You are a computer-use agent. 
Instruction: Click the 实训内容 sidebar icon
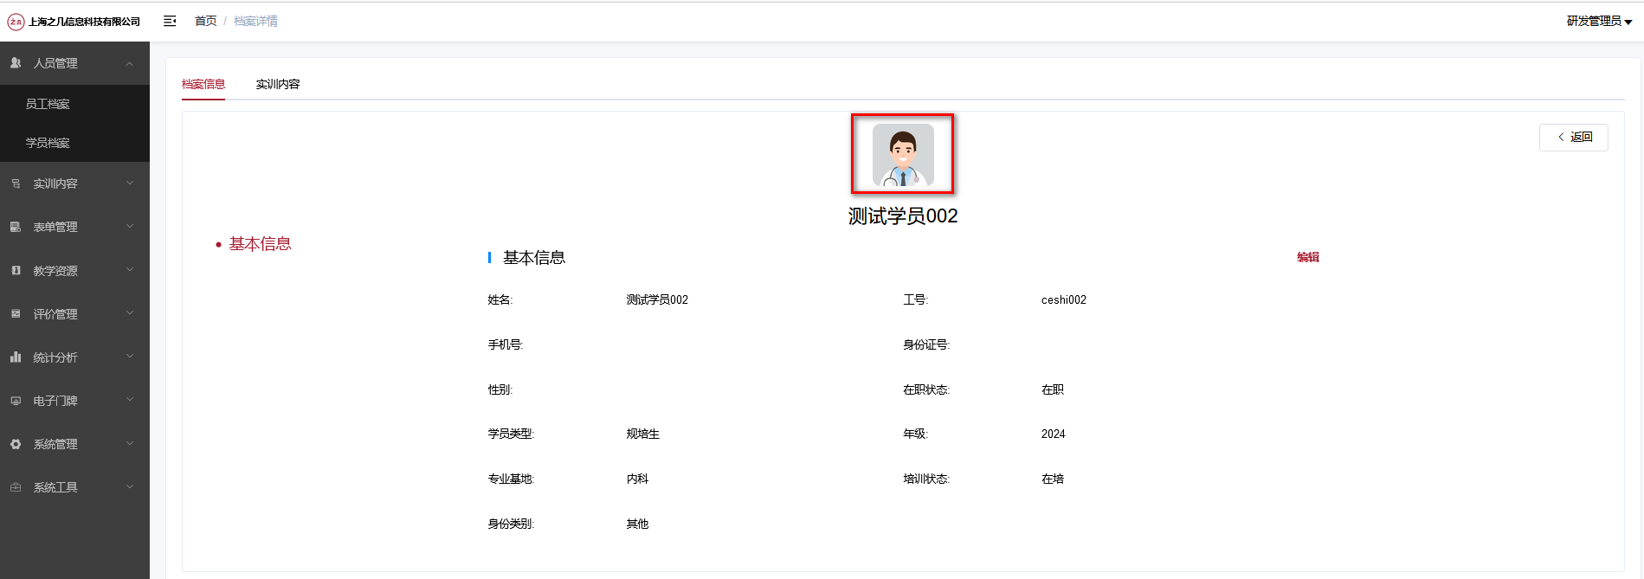click(x=16, y=183)
